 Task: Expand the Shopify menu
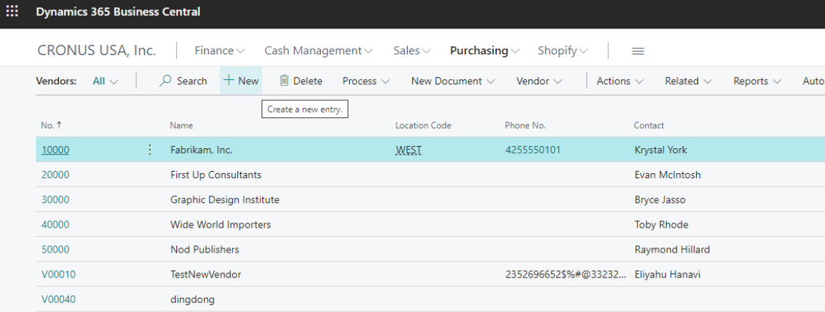563,51
